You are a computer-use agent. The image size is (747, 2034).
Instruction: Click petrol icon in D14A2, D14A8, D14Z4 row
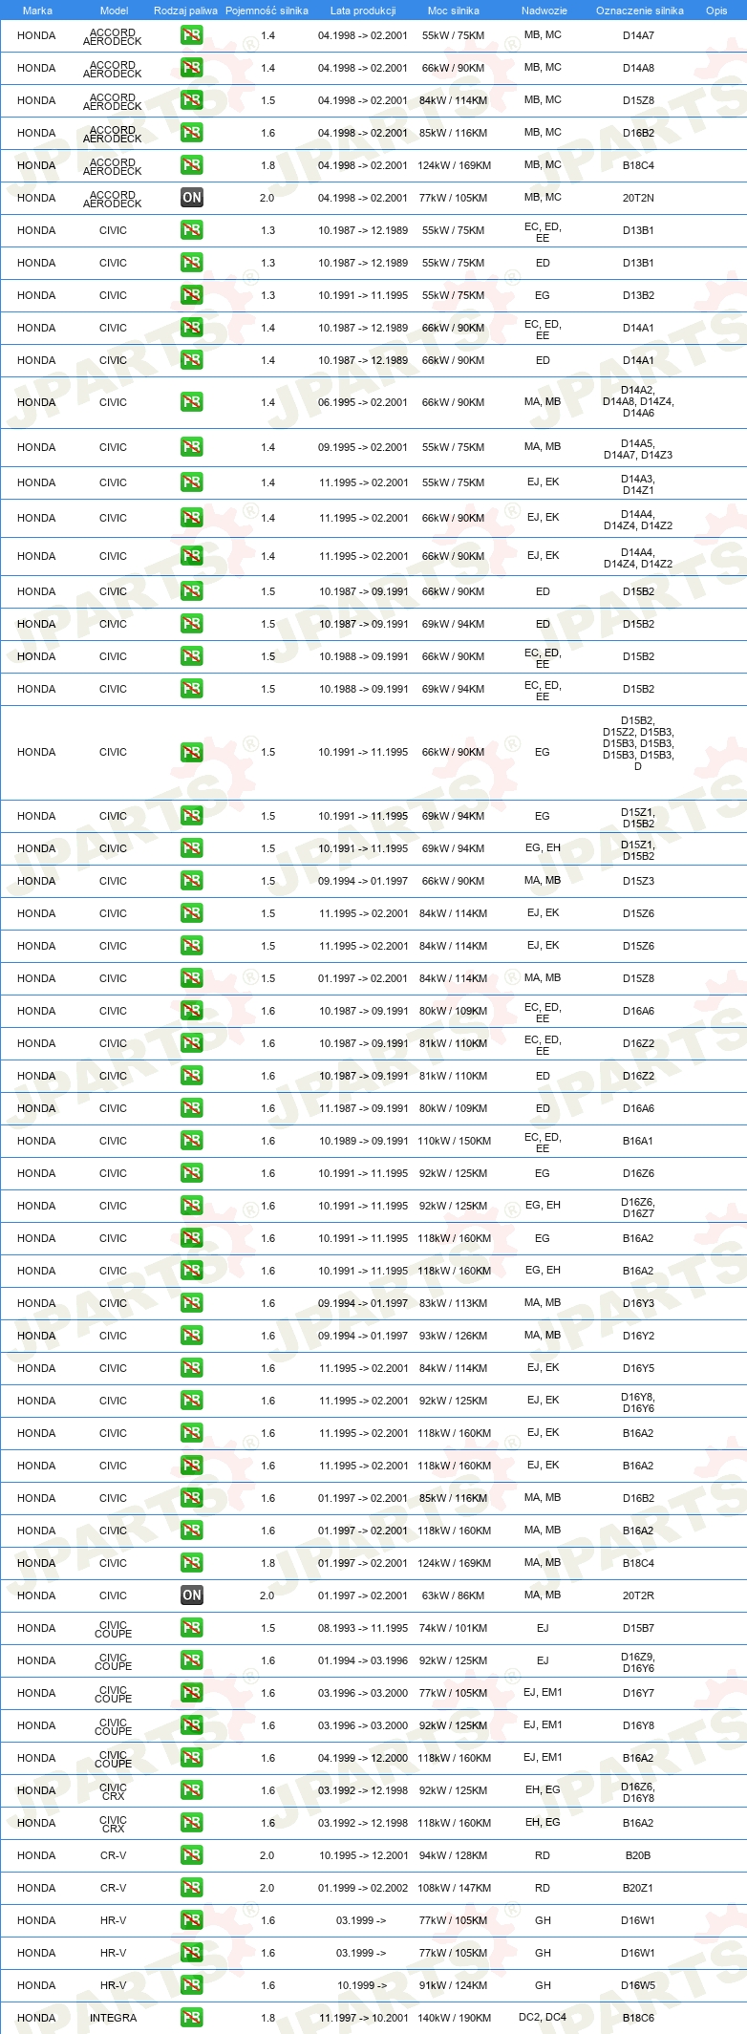pos(191,402)
